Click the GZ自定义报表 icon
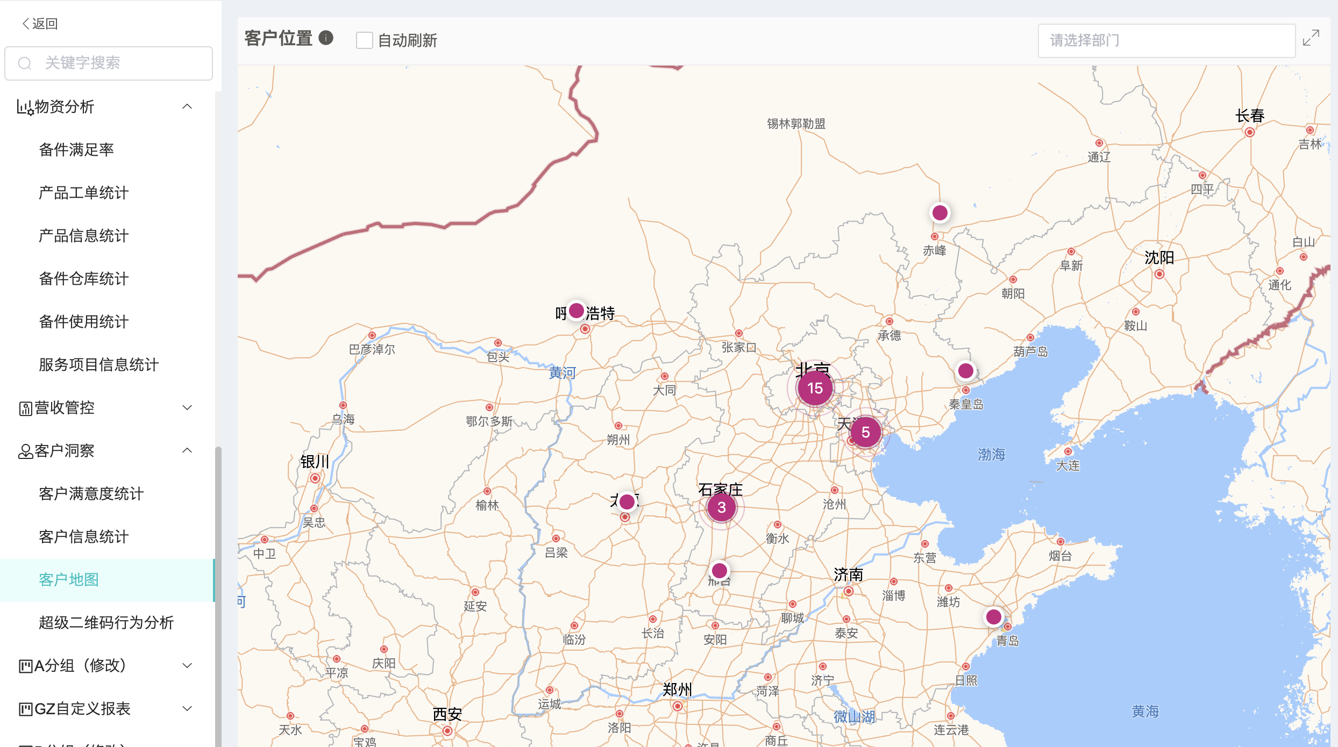The image size is (1338, 747). click(x=25, y=709)
